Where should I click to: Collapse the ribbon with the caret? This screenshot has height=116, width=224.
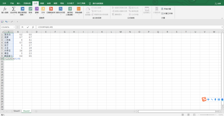tap(222, 18)
